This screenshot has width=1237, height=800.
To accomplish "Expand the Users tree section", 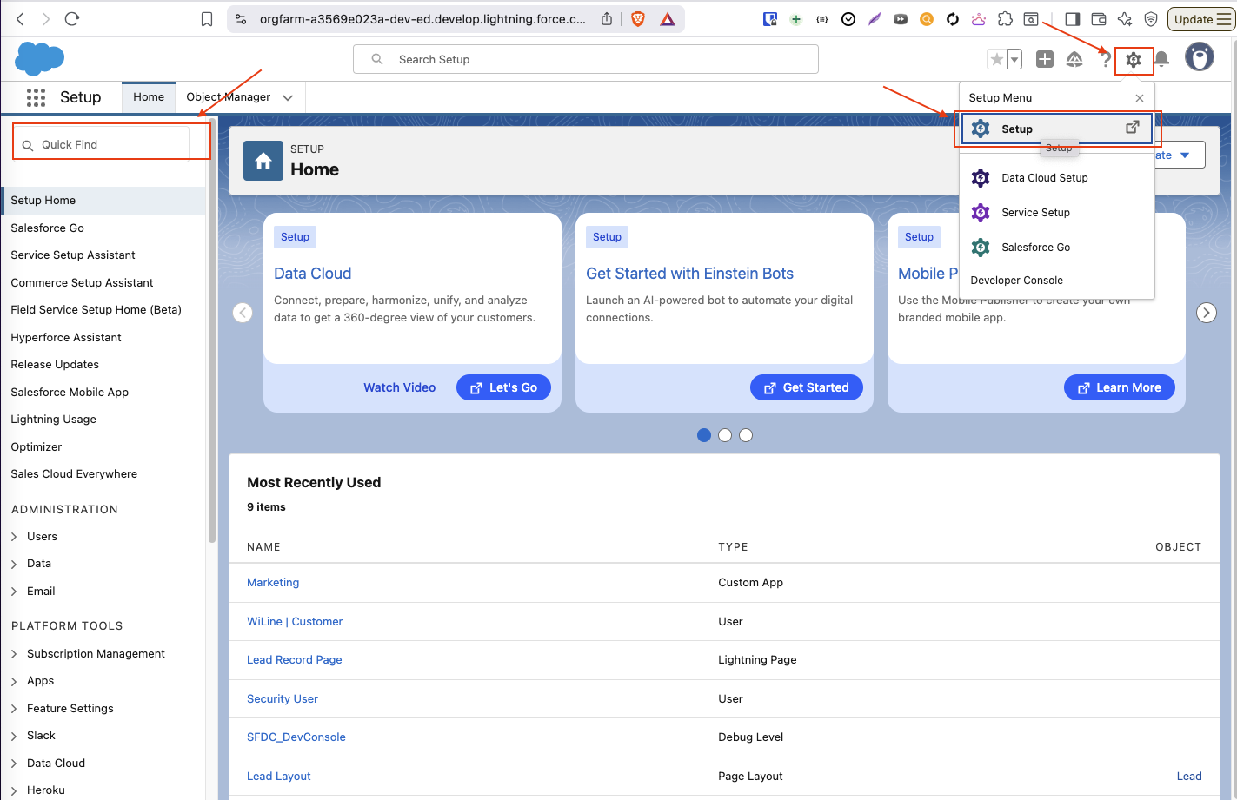I will coord(15,537).
